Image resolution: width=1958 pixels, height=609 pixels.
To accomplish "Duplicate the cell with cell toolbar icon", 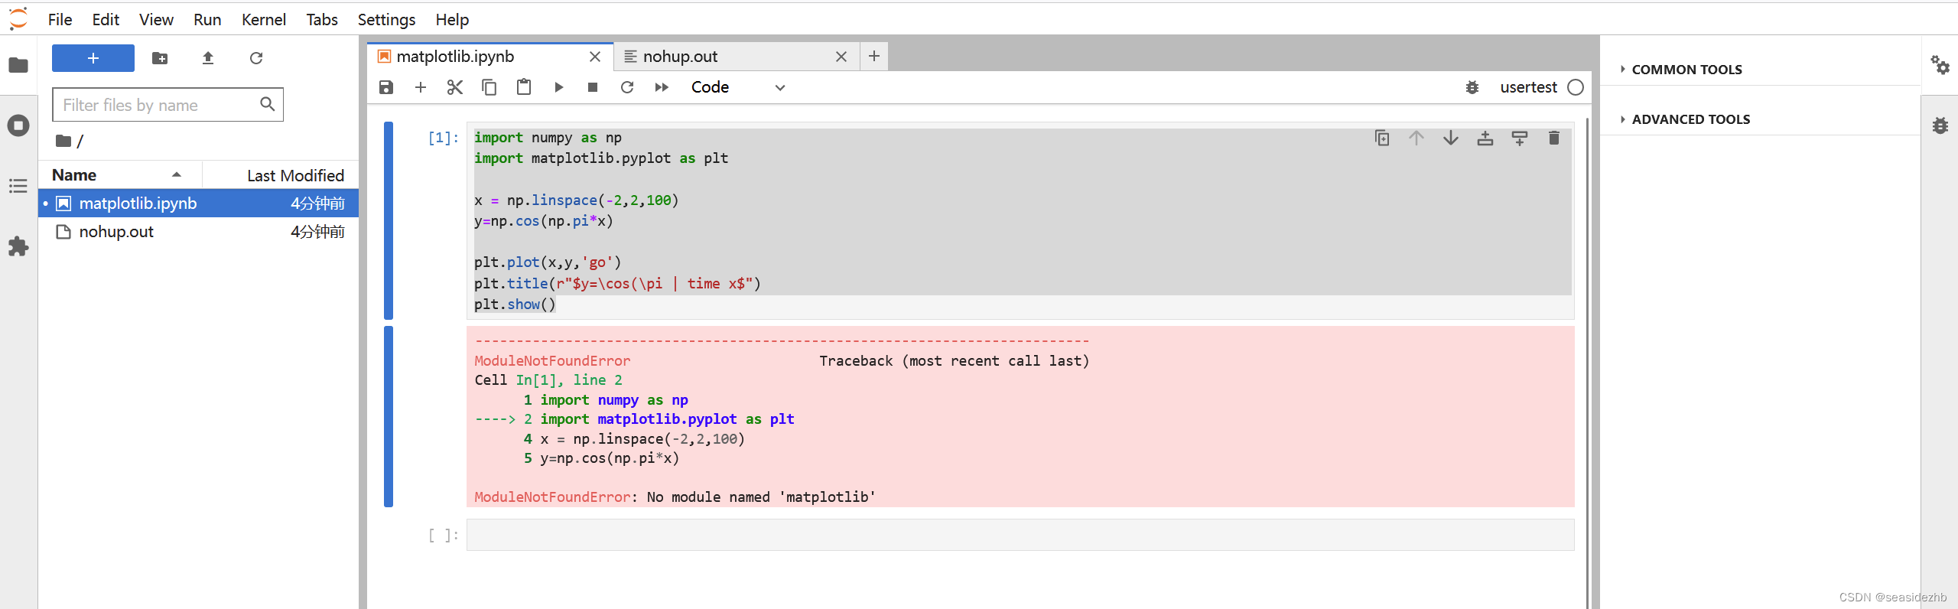I will 1382,138.
